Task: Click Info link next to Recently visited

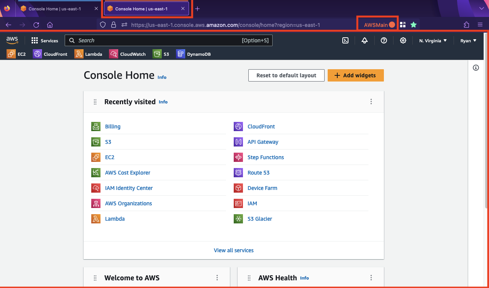Action: [x=163, y=102]
